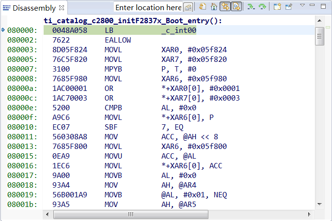Select the SBF instruction mnemonic

click(x=111, y=127)
